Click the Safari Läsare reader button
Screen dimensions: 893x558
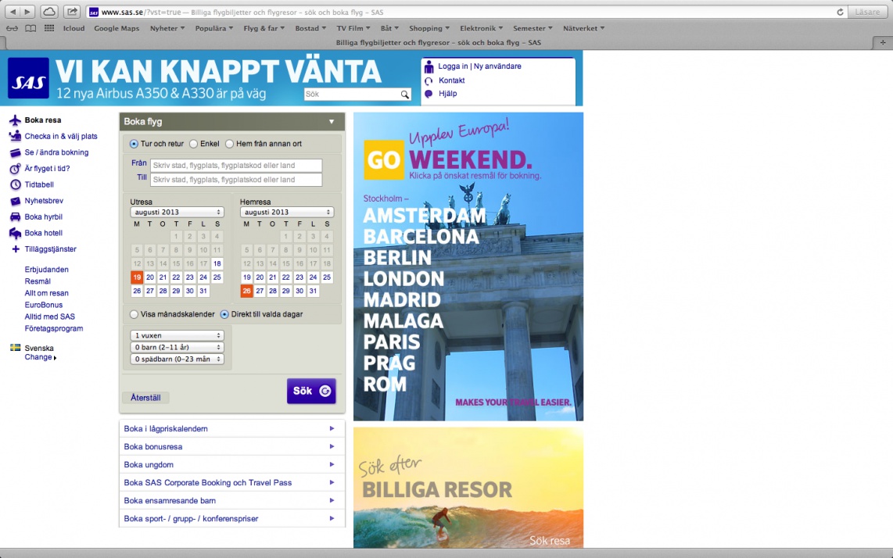(867, 12)
